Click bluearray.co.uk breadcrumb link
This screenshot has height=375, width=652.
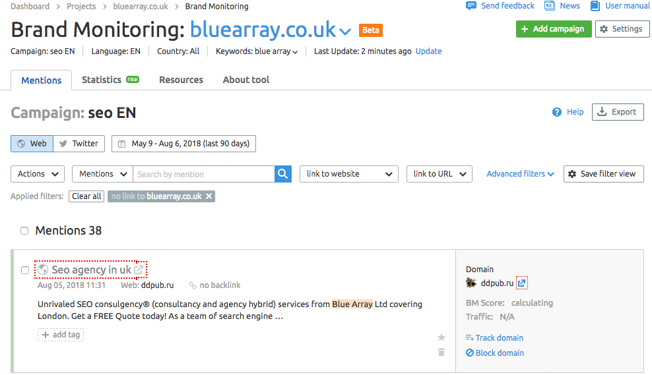(141, 6)
